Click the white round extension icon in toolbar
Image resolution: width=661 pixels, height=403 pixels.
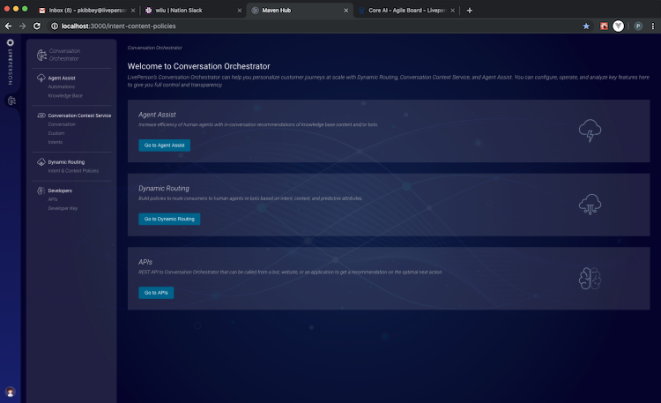[x=618, y=26]
